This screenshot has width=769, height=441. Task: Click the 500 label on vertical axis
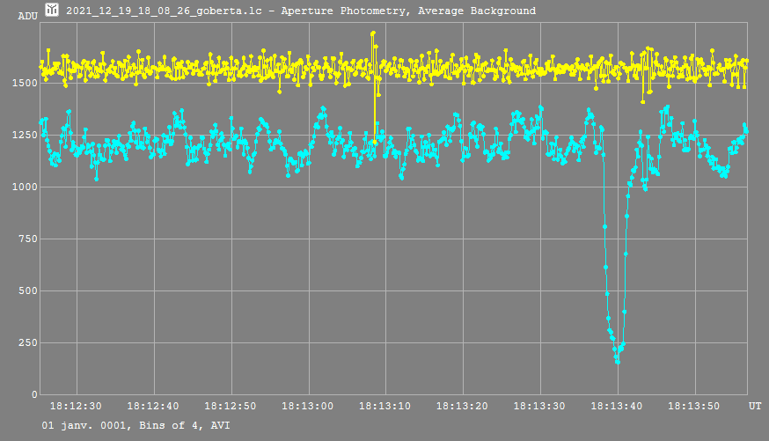tap(26, 290)
